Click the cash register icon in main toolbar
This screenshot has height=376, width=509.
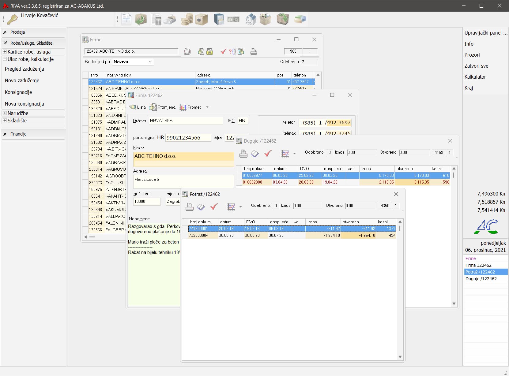(x=170, y=20)
